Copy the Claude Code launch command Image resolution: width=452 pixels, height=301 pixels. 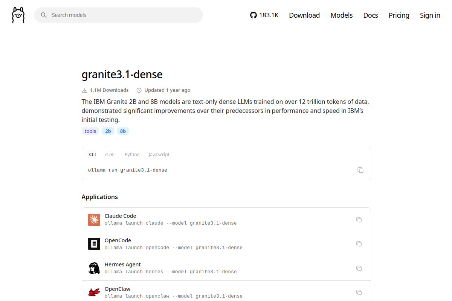coord(359,220)
